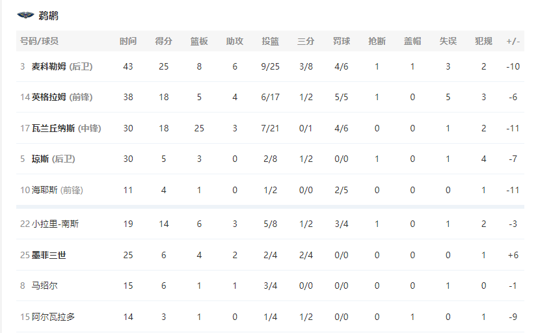
Task: Open player 琼斯 profile link
Action: [40, 159]
